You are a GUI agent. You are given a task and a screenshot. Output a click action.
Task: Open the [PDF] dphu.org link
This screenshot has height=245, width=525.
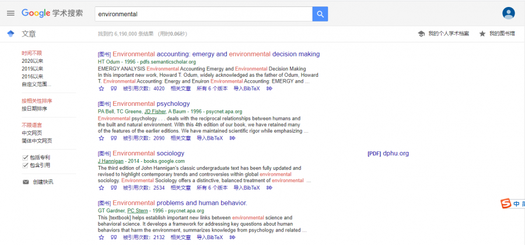coord(388,154)
